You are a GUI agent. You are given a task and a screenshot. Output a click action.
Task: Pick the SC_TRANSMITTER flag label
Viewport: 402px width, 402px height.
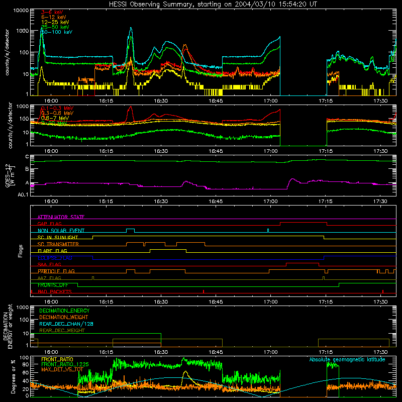(58, 244)
